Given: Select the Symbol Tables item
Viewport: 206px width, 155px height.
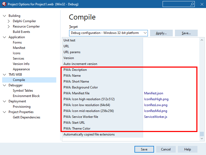Looking at the screenshot, I should pos(23,91).
